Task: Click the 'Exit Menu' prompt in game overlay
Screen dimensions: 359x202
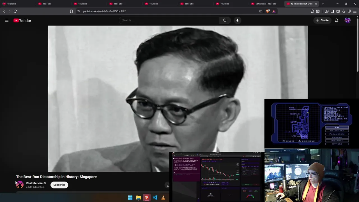Action: pos(307,141)
